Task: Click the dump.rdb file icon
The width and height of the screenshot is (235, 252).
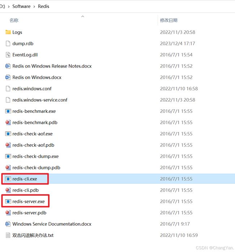Action: (x=8, y=43)
